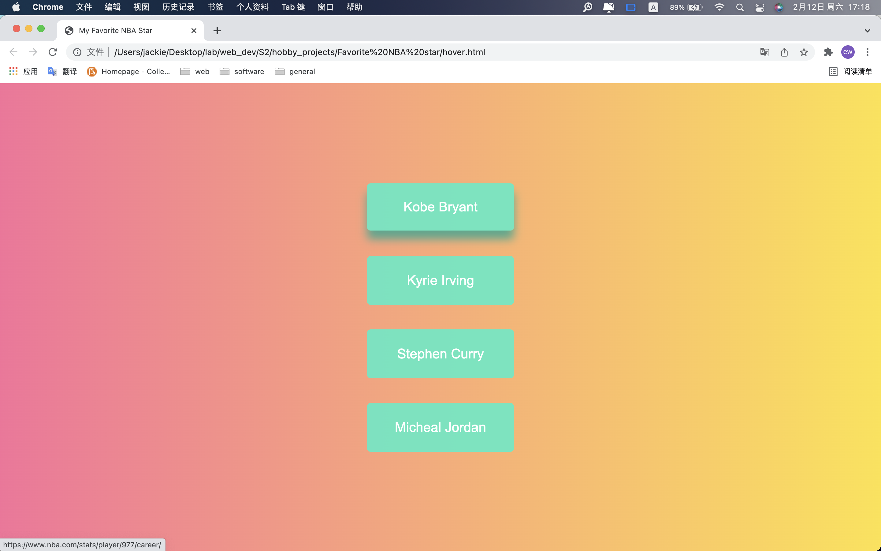Open macOS Control Center toggle icon

[760, 7]
